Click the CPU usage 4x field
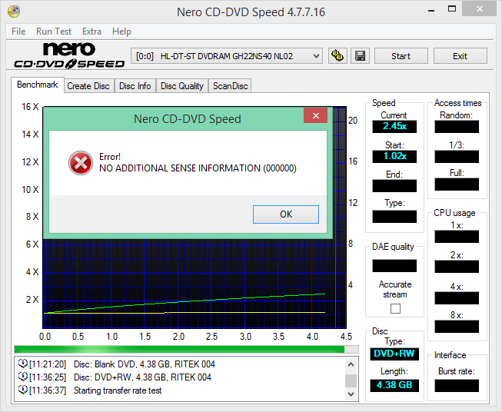The width and height of the screenshot is (502, 412). [x=457, y=298]
